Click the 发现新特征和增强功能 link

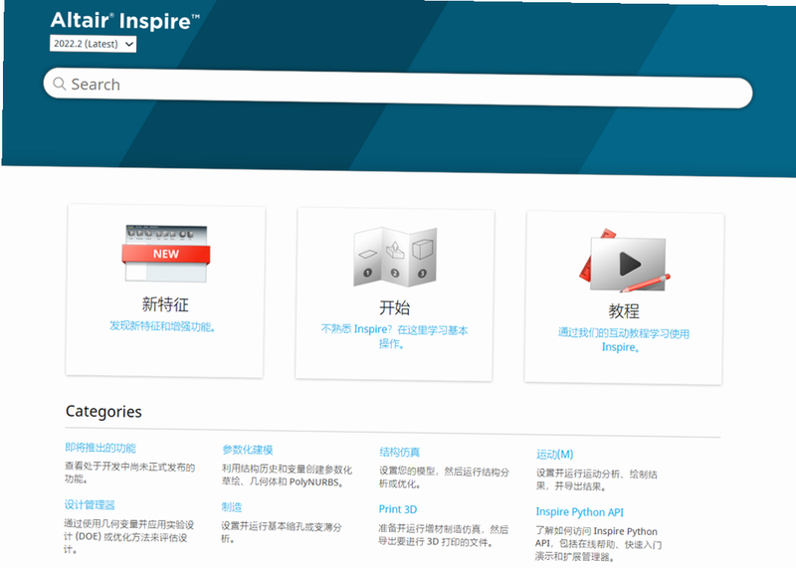pos(162,326)
